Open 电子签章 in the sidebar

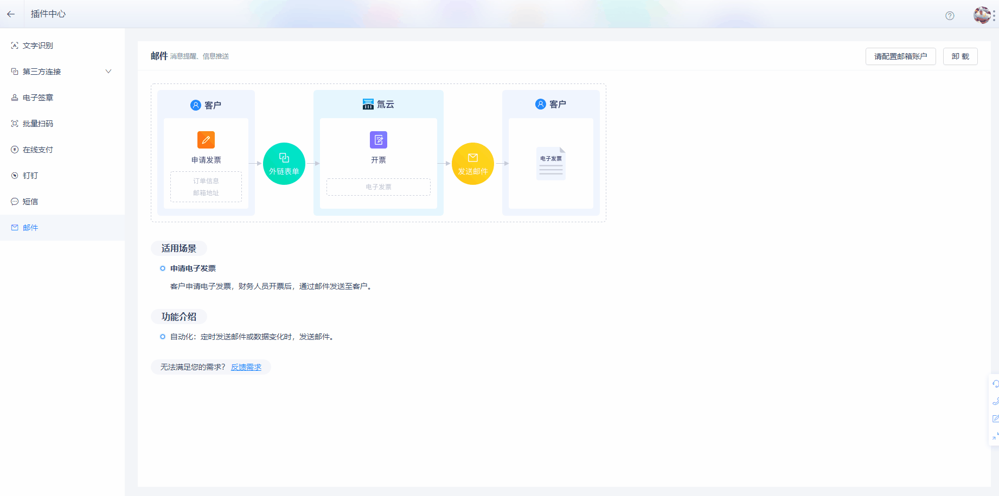coord(62,98)
